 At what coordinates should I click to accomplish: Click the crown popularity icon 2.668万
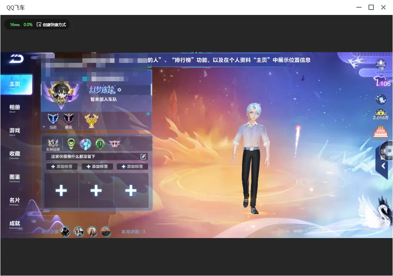point(381,115)
